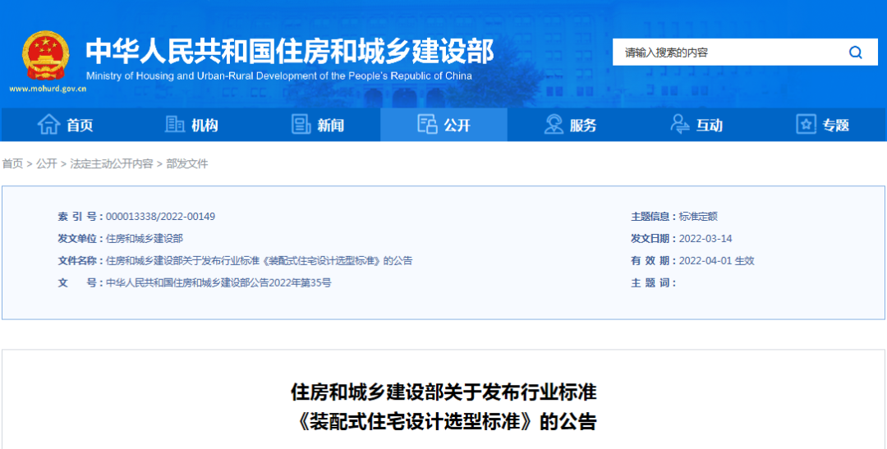887x449 pixels.
Task: Click index number 000013338/2022-00149
Action: (x=160, y=217)
